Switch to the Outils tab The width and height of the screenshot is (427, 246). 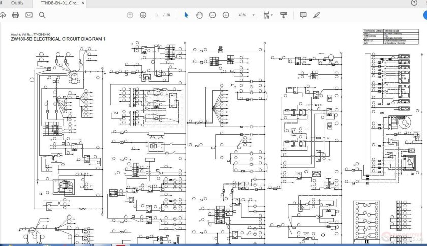(x=17, y=3)
